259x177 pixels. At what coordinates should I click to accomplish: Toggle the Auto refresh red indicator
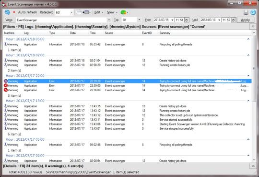point(14,12)
